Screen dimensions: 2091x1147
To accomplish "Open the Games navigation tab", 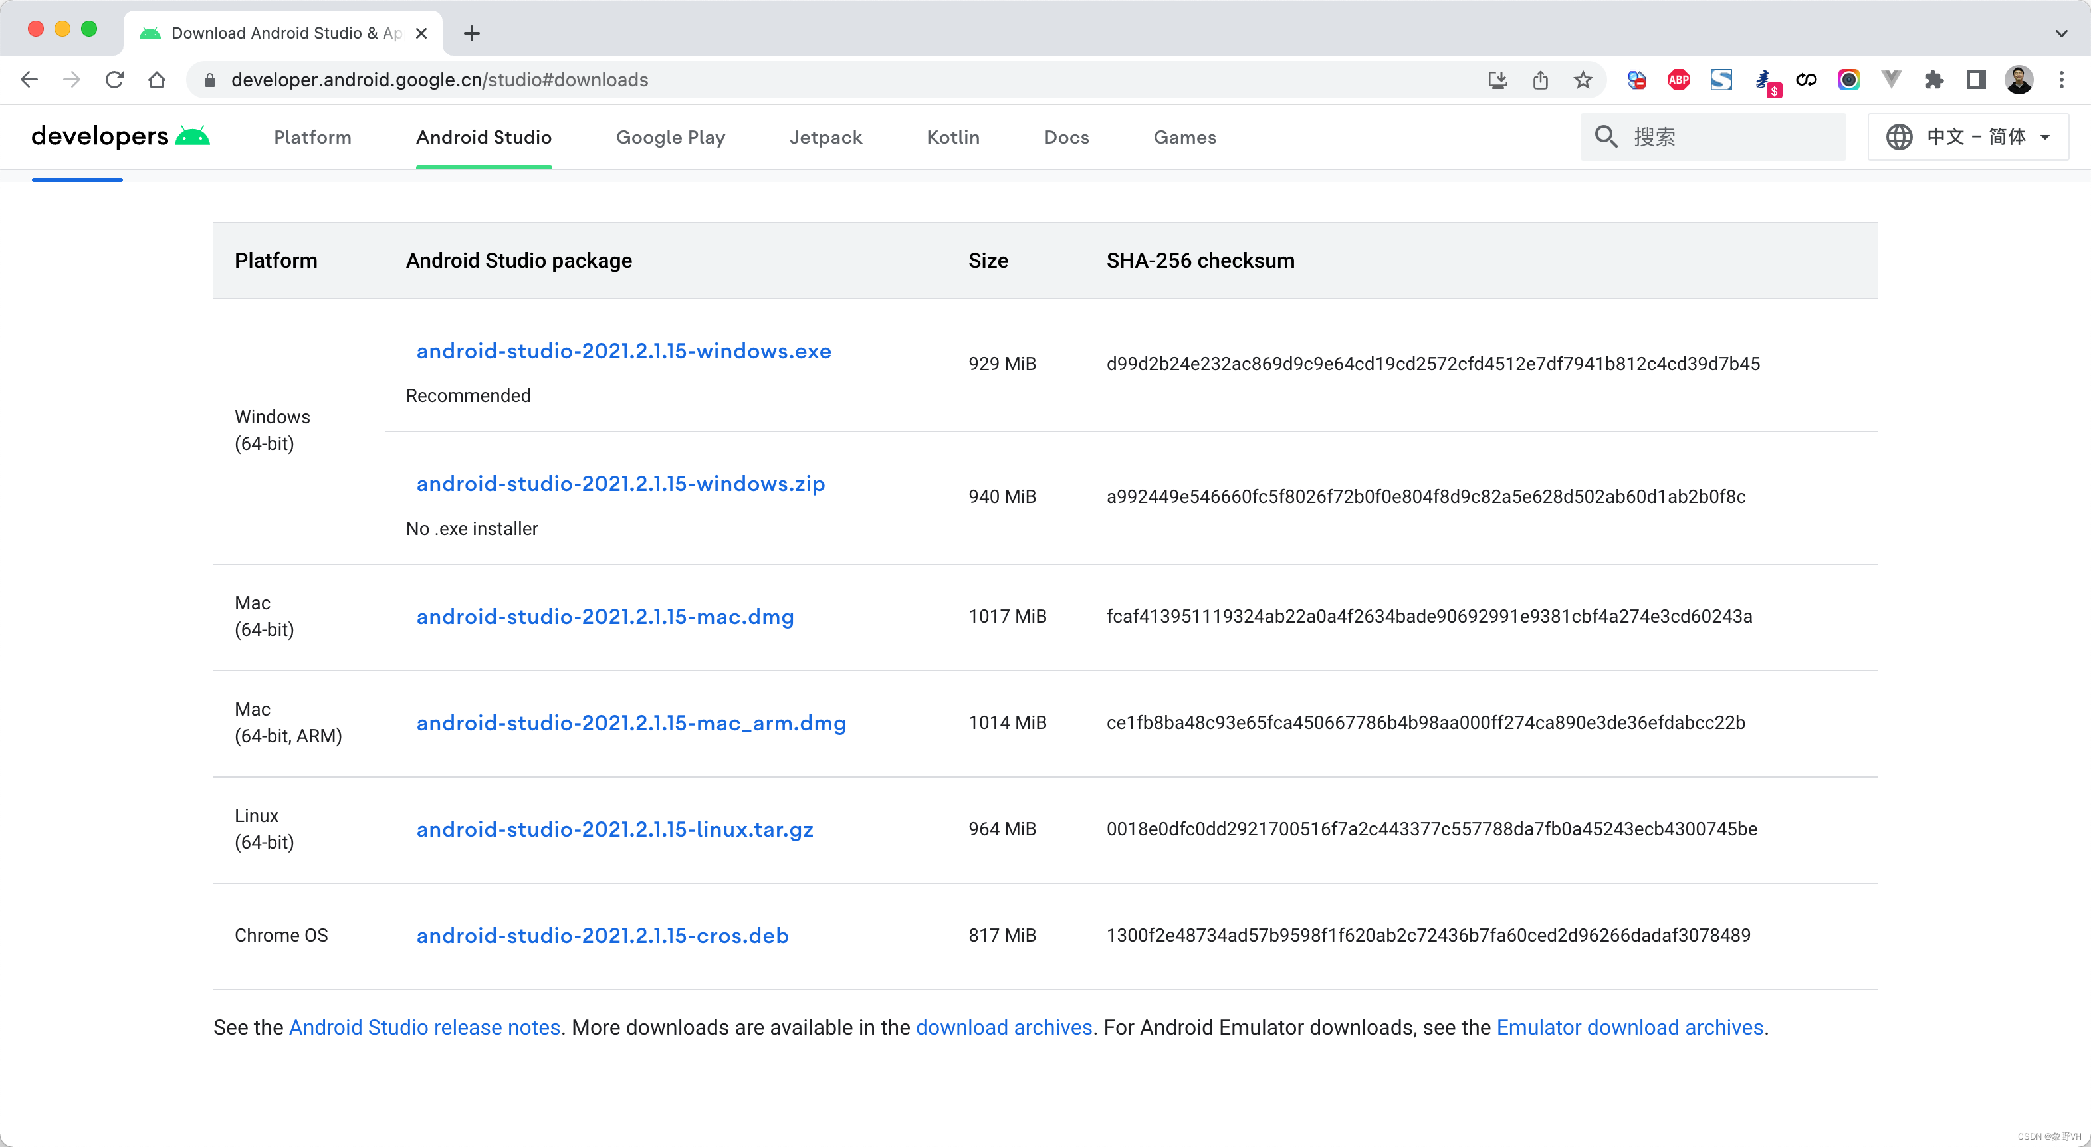I will tap(1184, 137).
